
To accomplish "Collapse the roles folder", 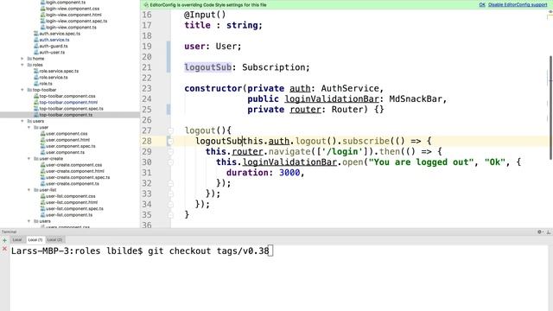I will click(x=22, y=65).
